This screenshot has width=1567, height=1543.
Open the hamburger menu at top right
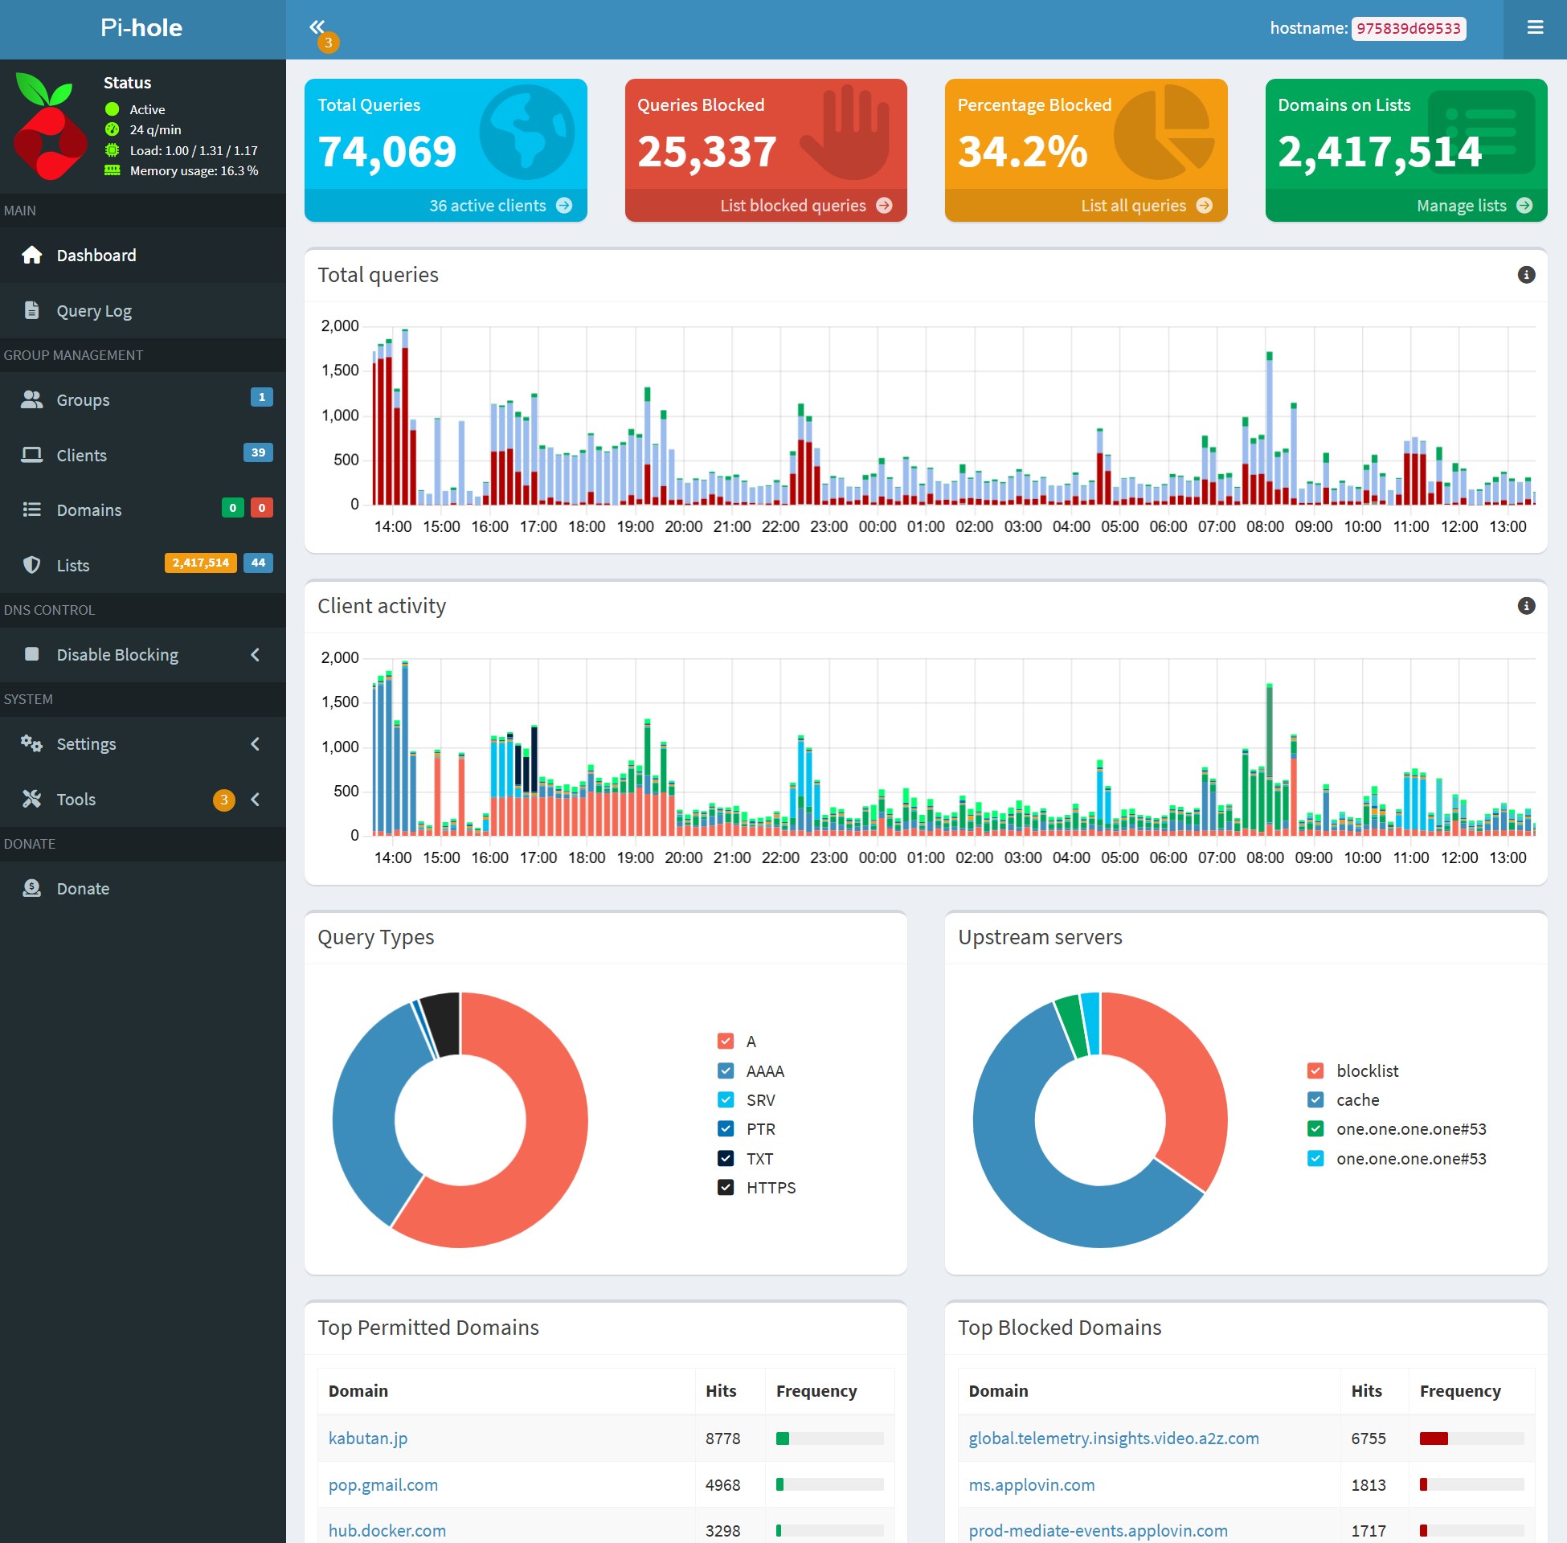[x=1535, y=27]
